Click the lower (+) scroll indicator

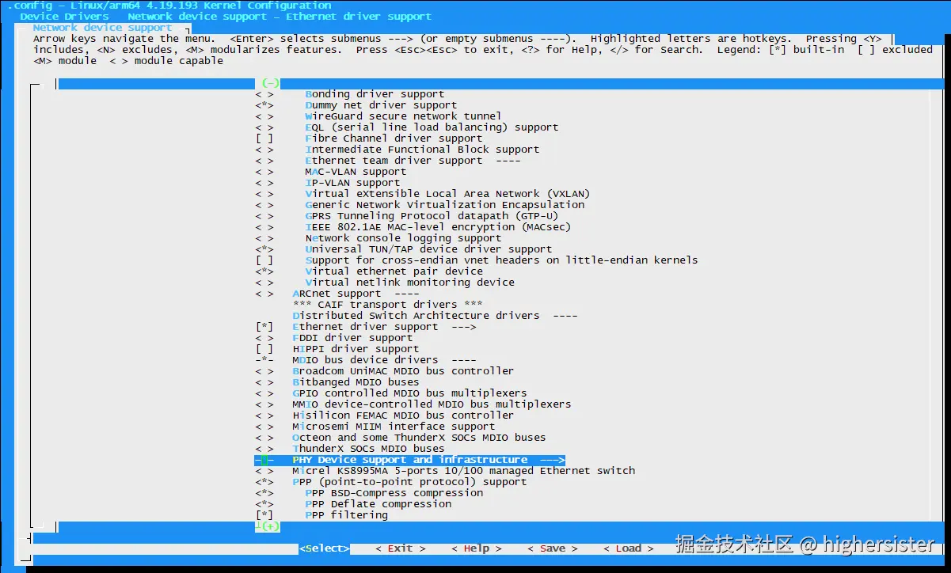[x=270, y=526]
